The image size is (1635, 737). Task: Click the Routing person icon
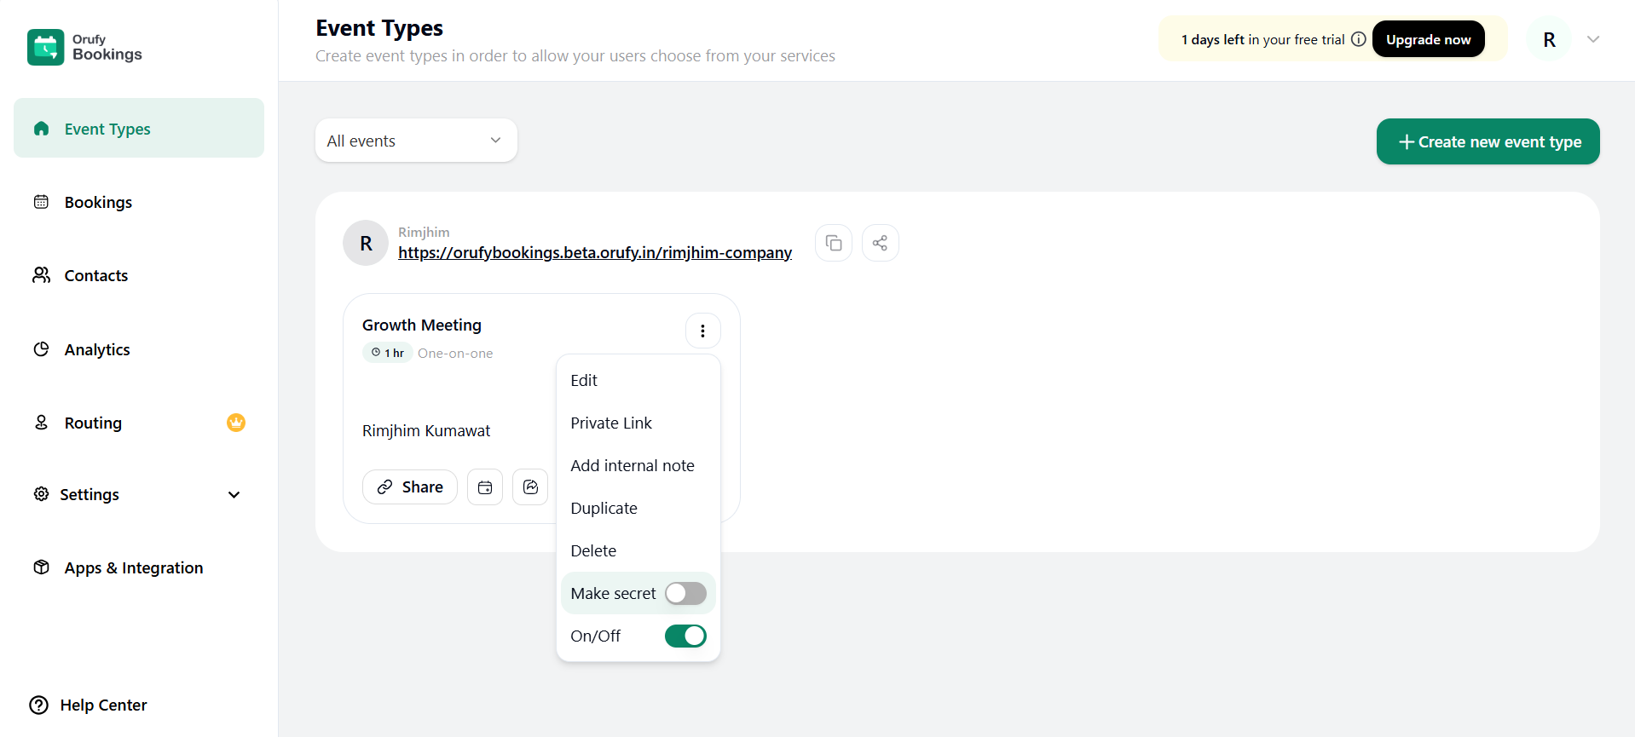pos(41,422)
